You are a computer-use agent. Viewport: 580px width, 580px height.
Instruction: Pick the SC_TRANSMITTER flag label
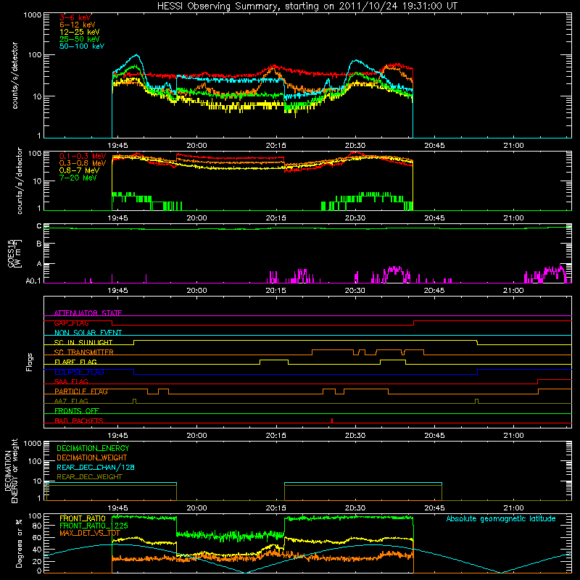tap(84, 352)
